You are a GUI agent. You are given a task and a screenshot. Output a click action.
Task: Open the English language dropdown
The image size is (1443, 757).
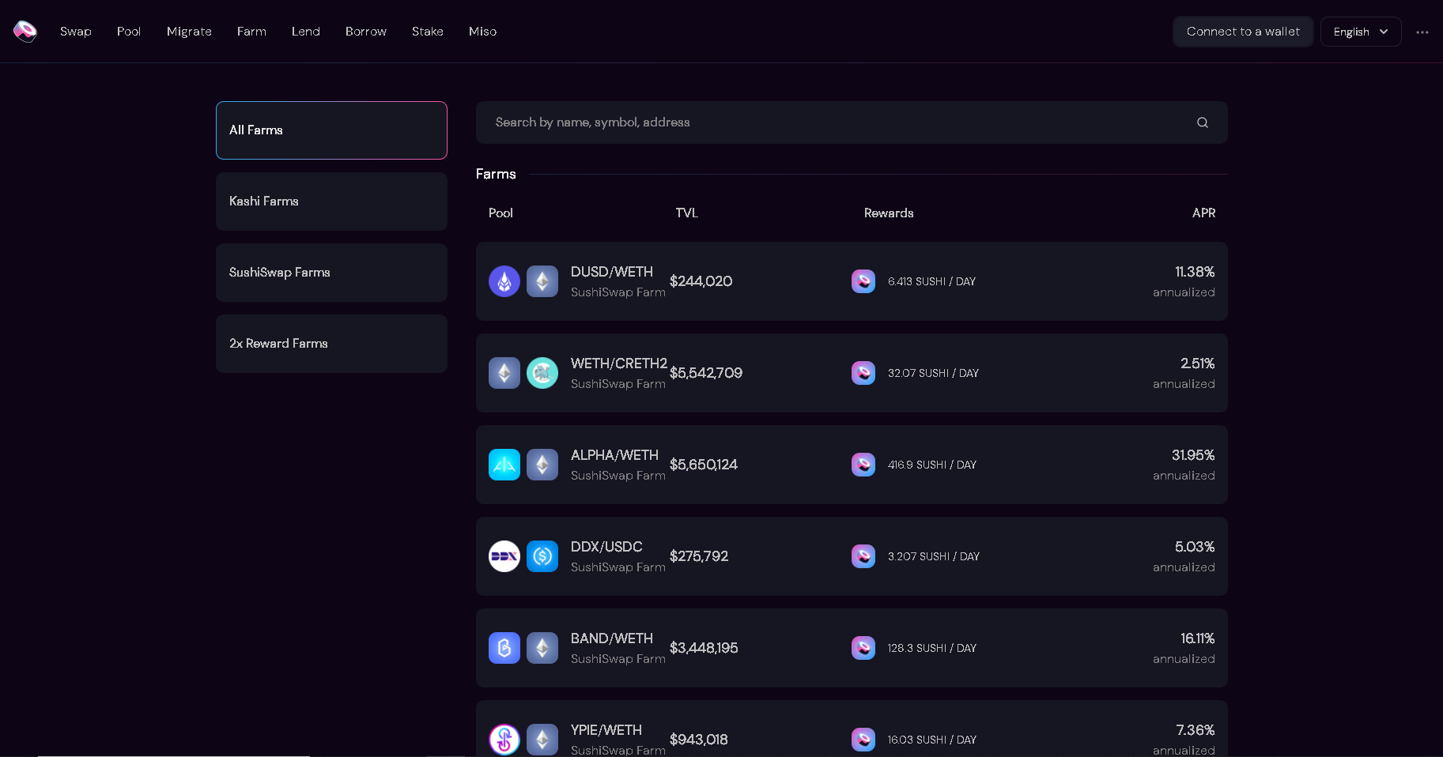pos(1361,32)
